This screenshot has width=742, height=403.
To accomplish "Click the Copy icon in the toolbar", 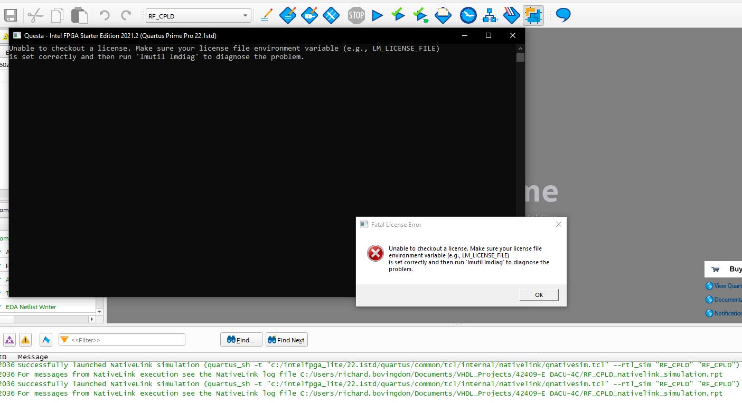I will click(57, 15).
